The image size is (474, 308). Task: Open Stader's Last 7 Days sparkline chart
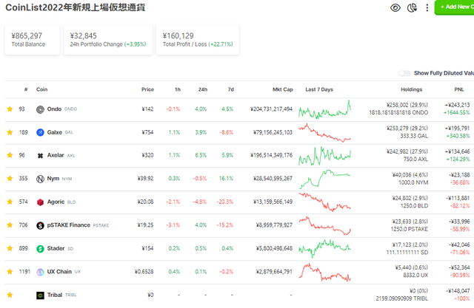324,249
